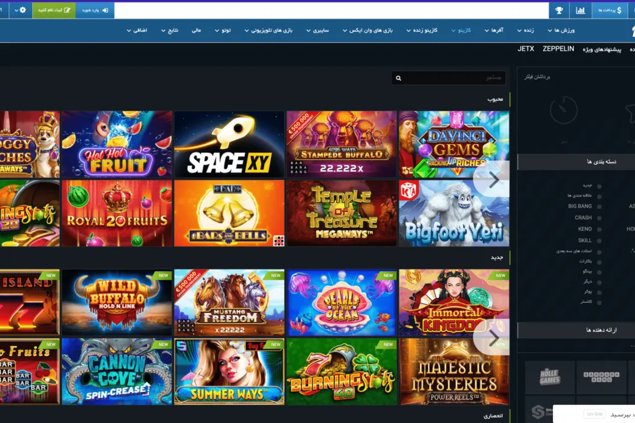The height and width of the screenshot is (423, 635).
Task: Select the Barbara Bang provider logo
Action: click(x=601, y=377)
